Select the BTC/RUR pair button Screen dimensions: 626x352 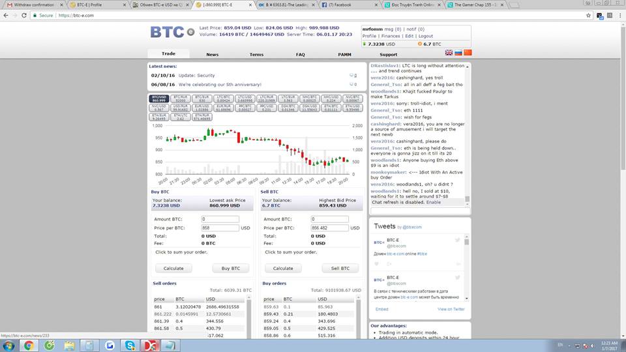[x=181, y=98]
